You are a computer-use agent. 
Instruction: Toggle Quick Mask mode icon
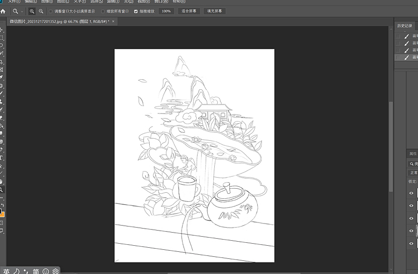[2, 223]
